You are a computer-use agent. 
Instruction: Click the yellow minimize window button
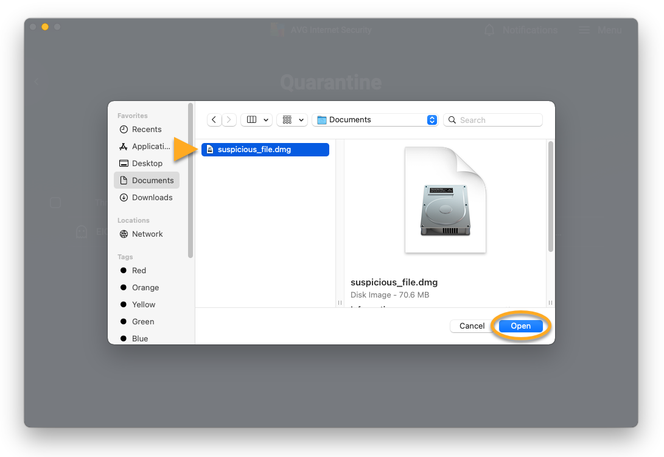45,27
